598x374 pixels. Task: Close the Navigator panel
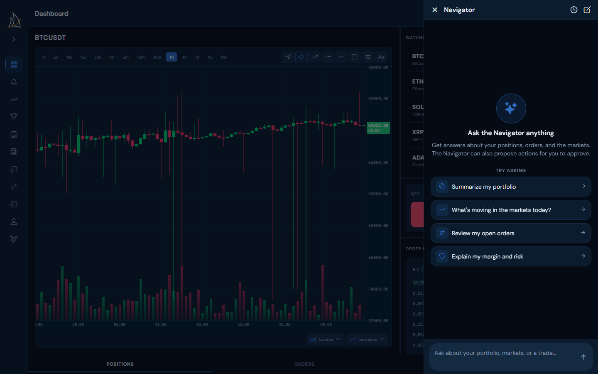(435, 10)
